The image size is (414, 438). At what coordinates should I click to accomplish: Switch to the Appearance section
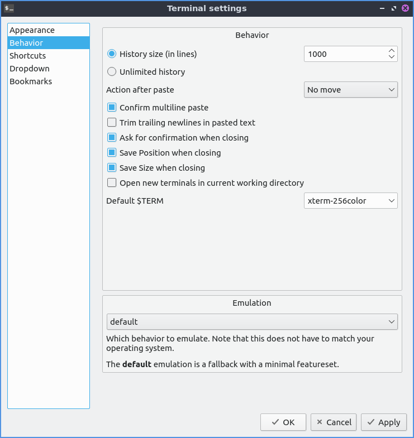tap(32, 30)
